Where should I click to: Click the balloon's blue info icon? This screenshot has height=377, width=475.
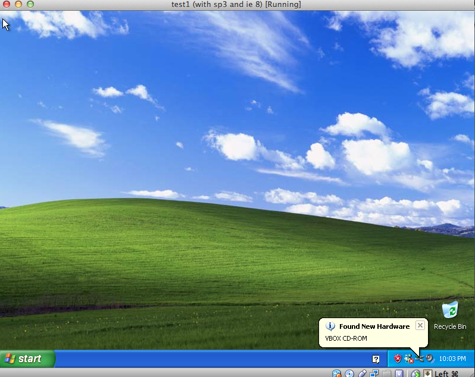[330, 326]
